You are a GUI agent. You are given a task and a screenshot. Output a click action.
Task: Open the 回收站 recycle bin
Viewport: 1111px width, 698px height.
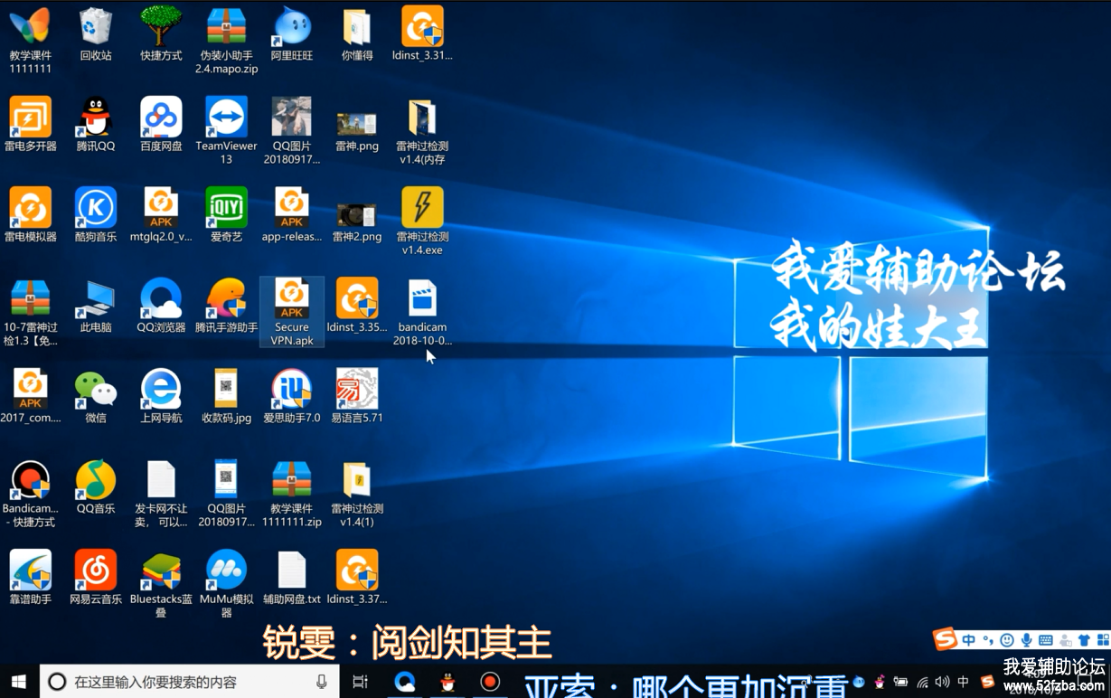click(95, 29)
